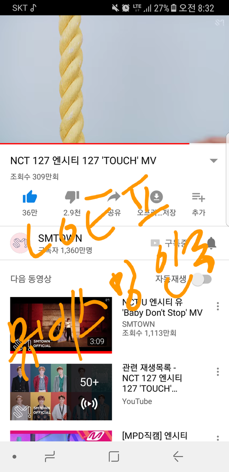Toggle the autoplay switch
Screen dimensions: 229x472
click(202, 279)
